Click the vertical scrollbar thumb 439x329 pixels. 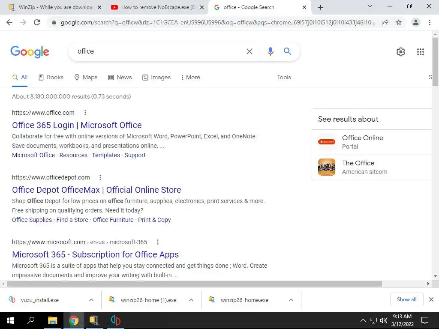tap(435, 62)
